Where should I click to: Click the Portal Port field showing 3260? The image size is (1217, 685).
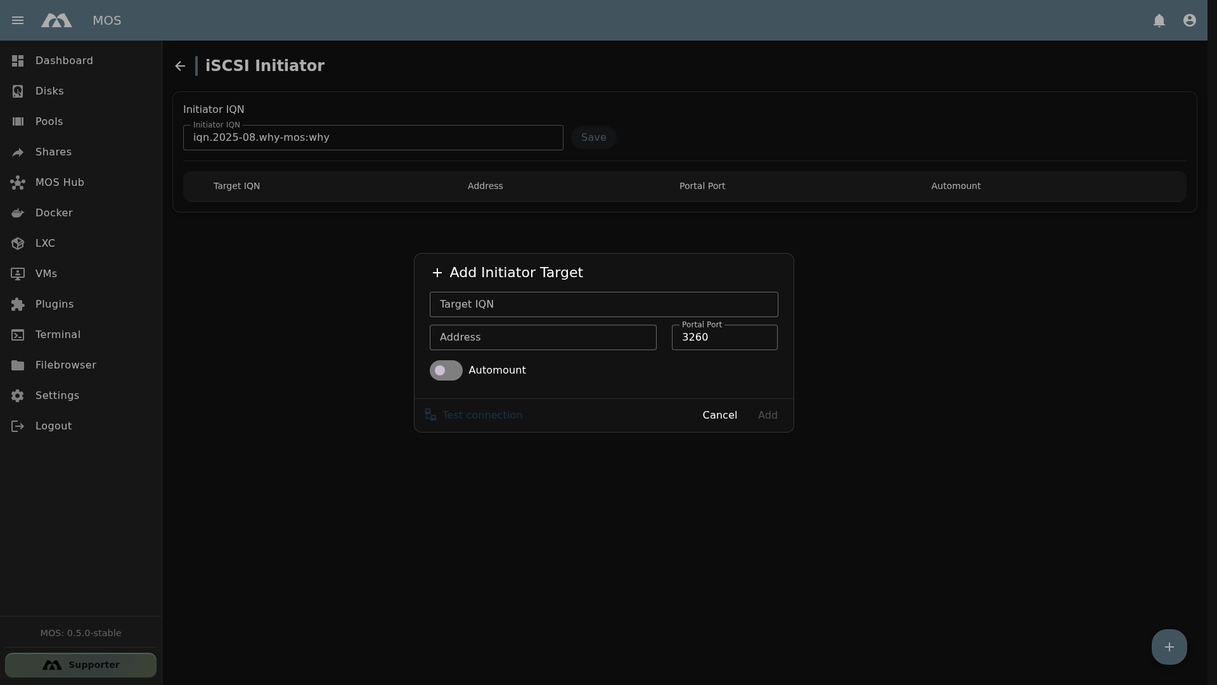tap(724, 337)
